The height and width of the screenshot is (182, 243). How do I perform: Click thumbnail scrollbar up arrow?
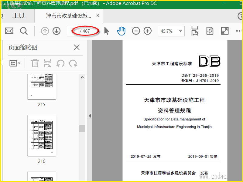82,77
